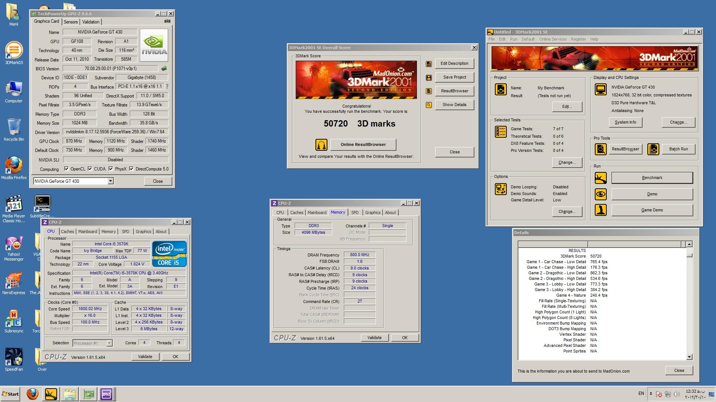Click the Batch Run icon
716x402 pixels.
pyautogui.click(x=653, y=149)
